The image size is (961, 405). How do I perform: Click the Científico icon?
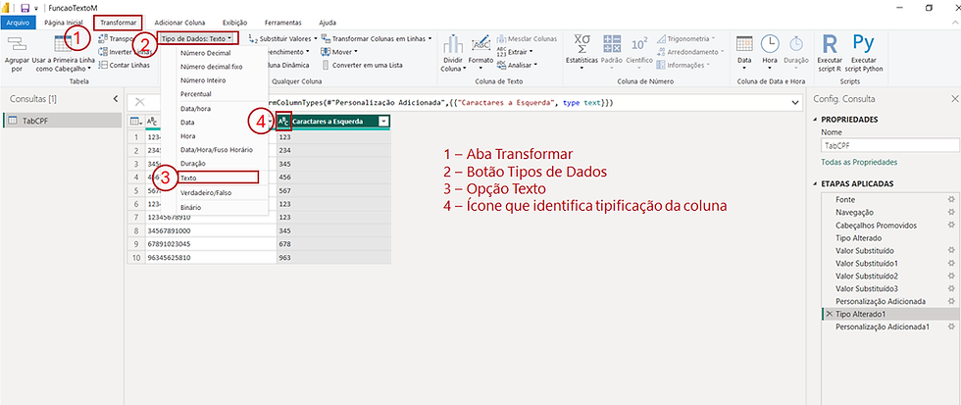[x=639, y=43]
